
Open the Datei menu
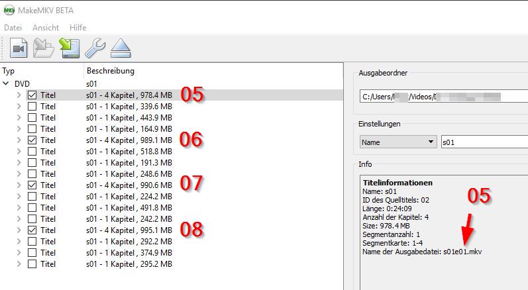[x=13, y=27]
